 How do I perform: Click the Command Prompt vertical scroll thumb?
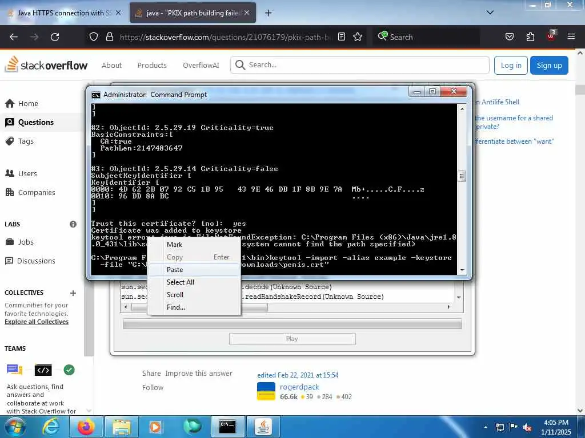[462, 176]
